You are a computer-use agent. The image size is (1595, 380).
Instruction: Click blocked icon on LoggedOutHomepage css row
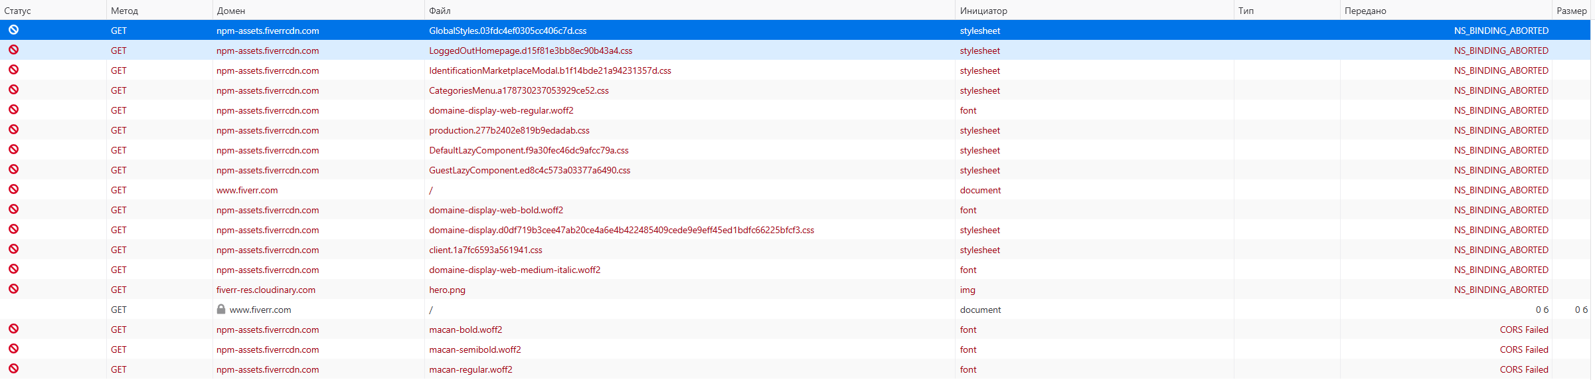point(13,50)
